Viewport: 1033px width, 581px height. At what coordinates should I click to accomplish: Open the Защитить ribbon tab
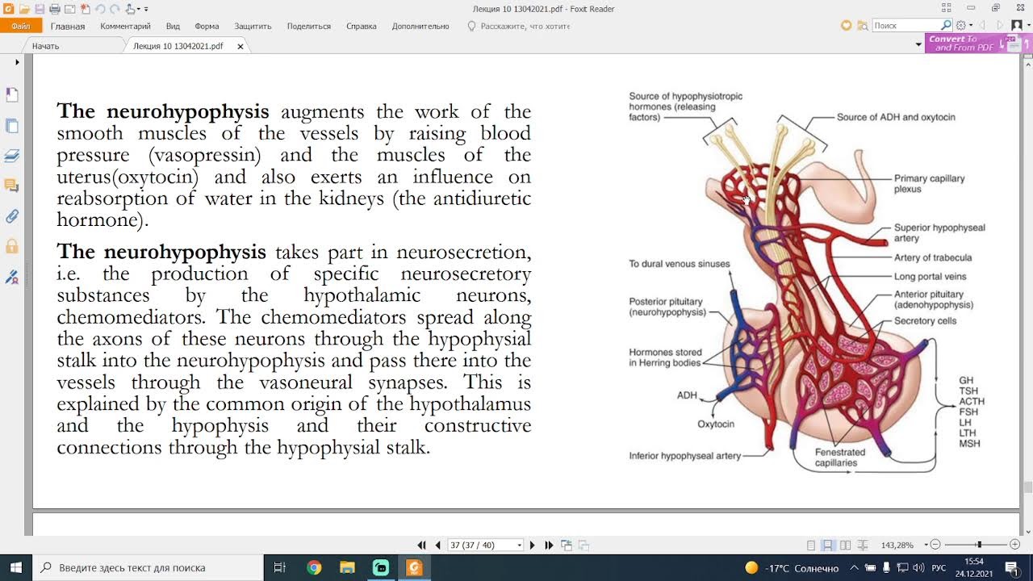point(253,26)
